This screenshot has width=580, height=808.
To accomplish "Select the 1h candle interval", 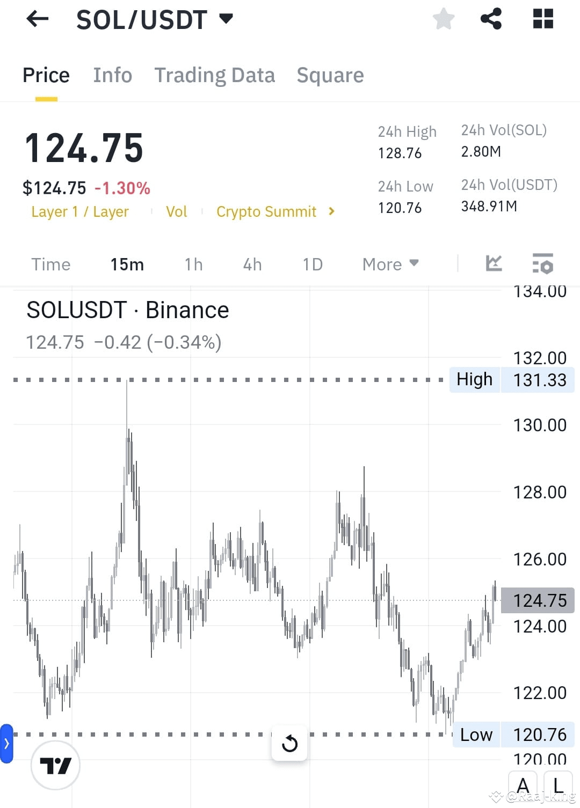I will coord(193,264).
